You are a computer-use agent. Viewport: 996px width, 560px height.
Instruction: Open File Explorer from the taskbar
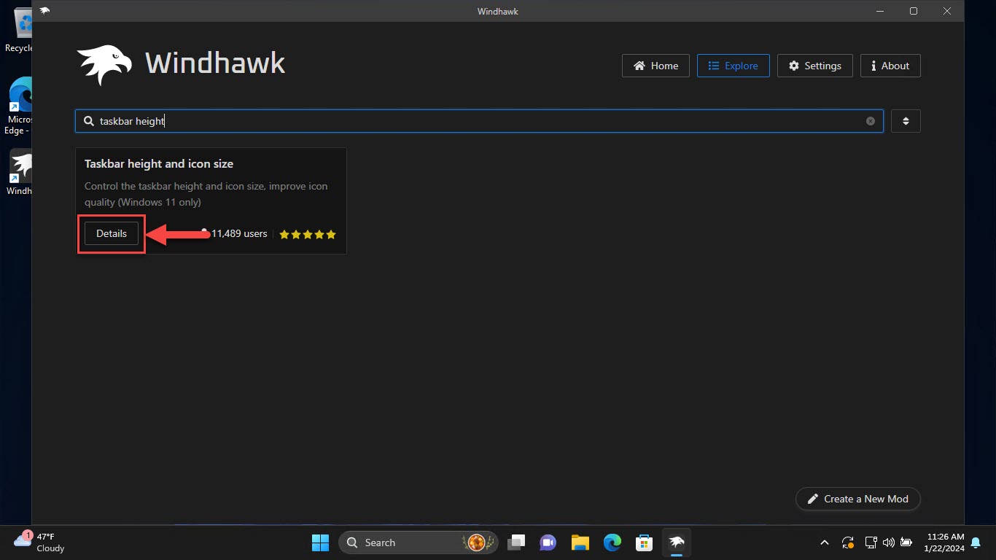580,542
